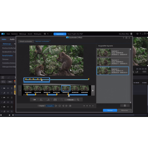Click the mark-in icon in trim toolbar
The image size is (148, 148).
point(41,100)
